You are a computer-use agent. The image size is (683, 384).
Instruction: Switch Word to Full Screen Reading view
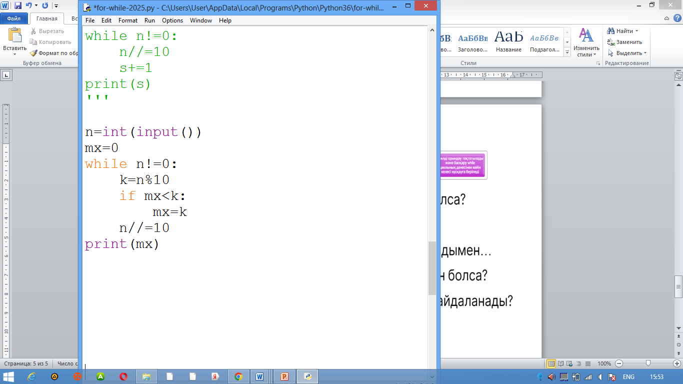[560, 363]
